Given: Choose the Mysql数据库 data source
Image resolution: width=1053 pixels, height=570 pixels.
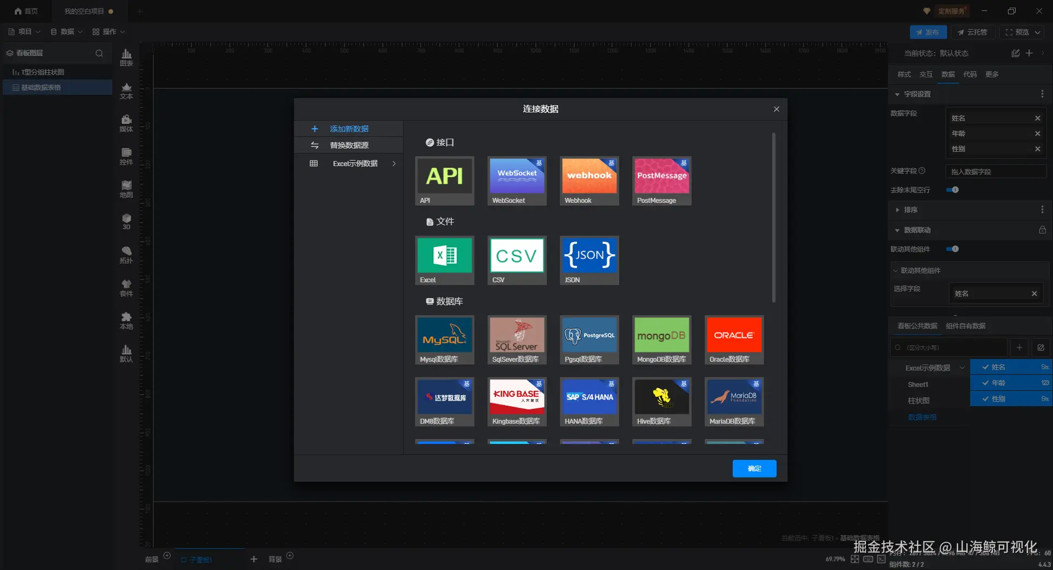Looking at the screenshot, I should [445, 340].
